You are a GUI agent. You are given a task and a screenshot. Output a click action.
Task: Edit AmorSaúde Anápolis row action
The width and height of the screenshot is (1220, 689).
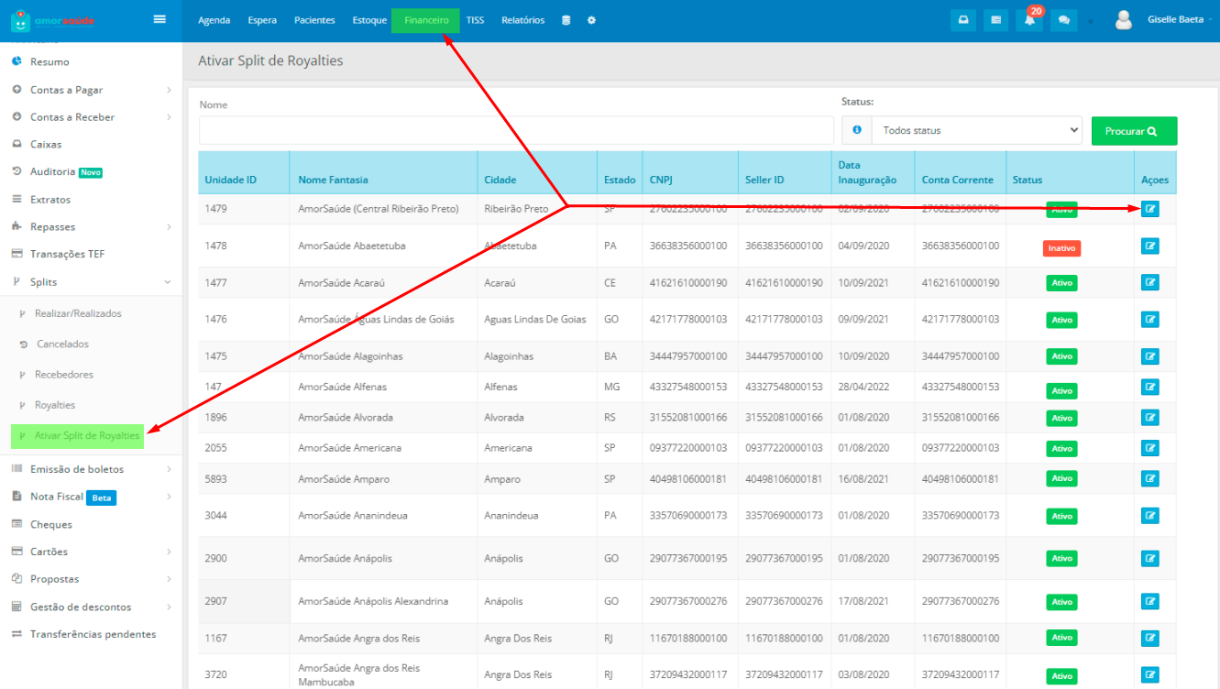coord(1150,558)
